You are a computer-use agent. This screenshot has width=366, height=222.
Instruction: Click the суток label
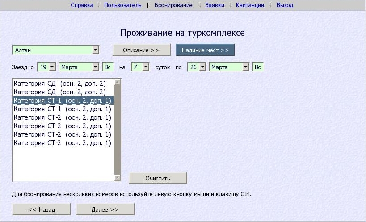point(163,67)
